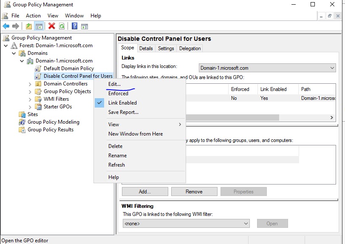The width and height of the screenshot is (345, 244).
Task: Choose Rename in the context menu
Action: [118, 156]
